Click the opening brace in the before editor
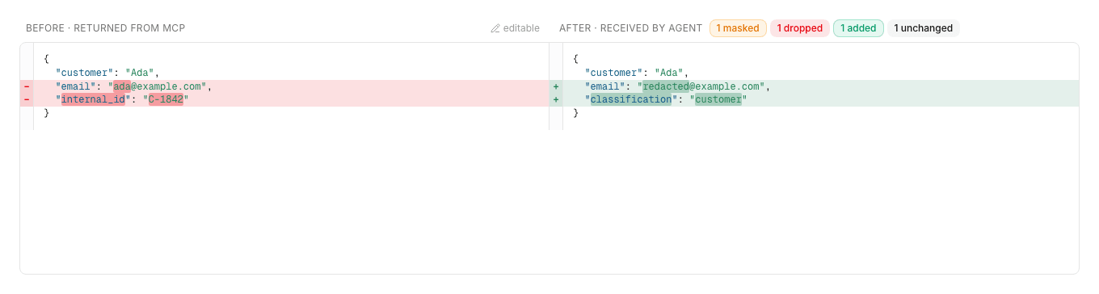 tap(47, 60)
